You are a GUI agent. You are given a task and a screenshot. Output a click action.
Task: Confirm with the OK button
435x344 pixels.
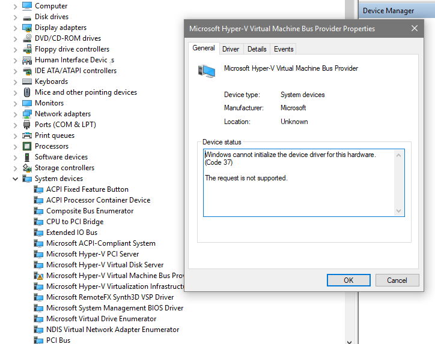(348, 280)
